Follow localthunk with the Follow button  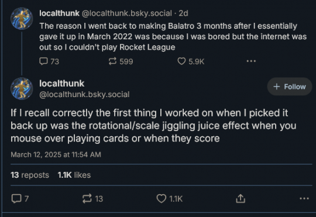point(290,87)
